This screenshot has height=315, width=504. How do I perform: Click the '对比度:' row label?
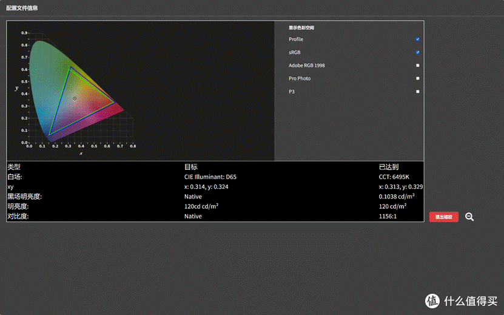(18, 216)
